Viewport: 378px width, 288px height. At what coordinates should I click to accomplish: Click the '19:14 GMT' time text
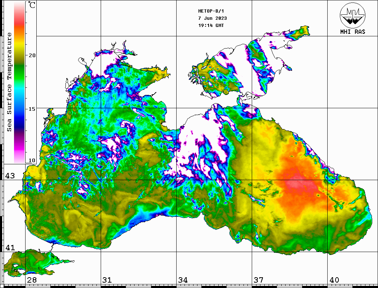point(211,26)
